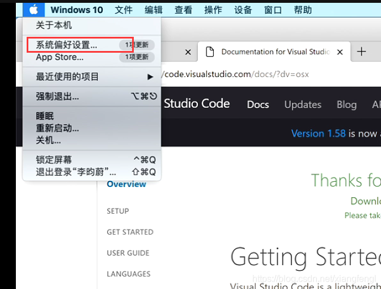
Task: Open a new browser tab with plus
Action: pyautogui.click(x=361, y=52)
